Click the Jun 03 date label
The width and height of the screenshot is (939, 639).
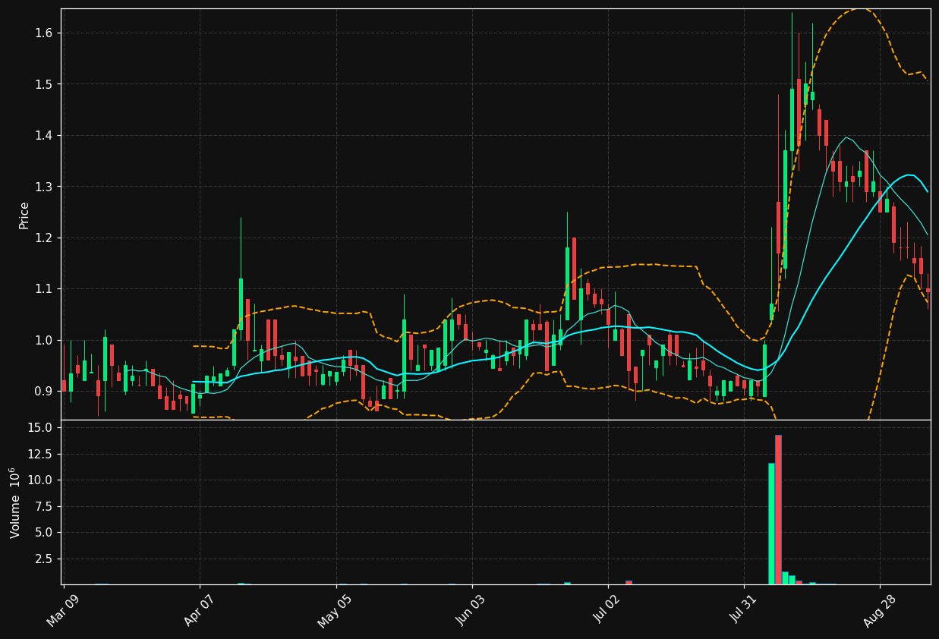471,611
